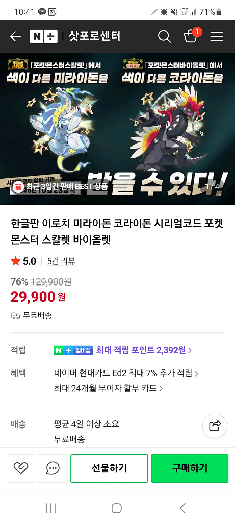Toggle the heart wishlist button
This screenshot has width=235, height=523.
(20, 468)
